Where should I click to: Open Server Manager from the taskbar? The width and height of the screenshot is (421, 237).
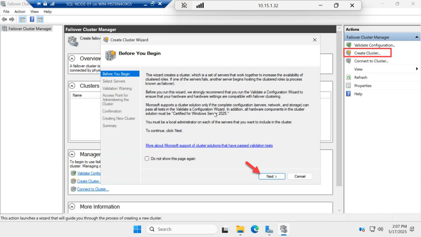(x=269, y=229)
